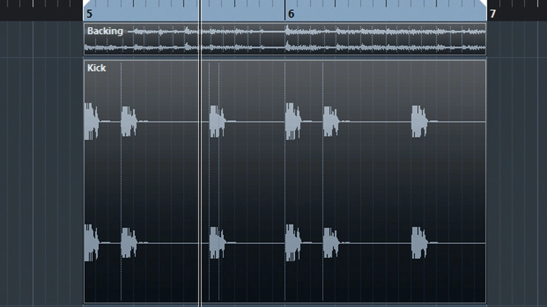Image resolution: width=547 pixels, height=307 pixels.
Task: Click the right locator handle near bar 7
Action: coord(483,3)
